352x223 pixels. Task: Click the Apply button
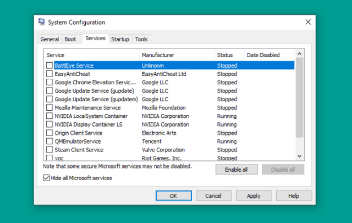pos(254,196)
